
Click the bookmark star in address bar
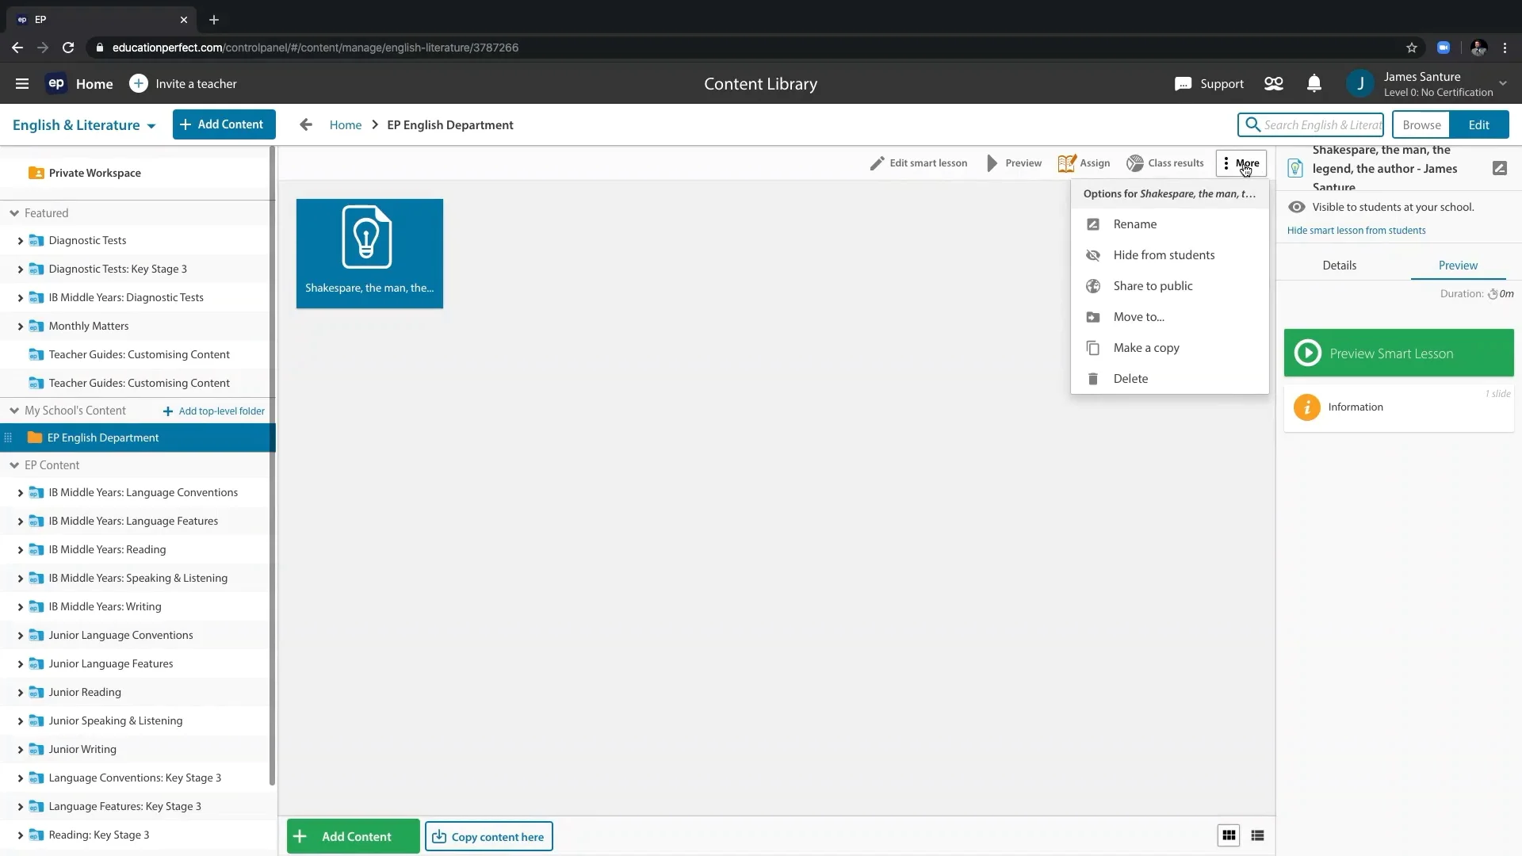coord(1412,48)
